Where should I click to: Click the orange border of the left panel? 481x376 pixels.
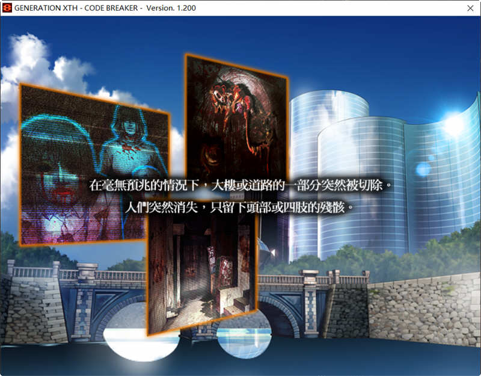coord(23,168)
